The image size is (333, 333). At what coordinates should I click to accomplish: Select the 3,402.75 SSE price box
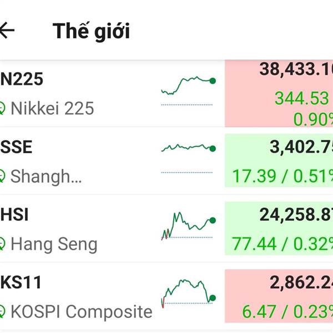pyautogui.click(x=279, y=160)
